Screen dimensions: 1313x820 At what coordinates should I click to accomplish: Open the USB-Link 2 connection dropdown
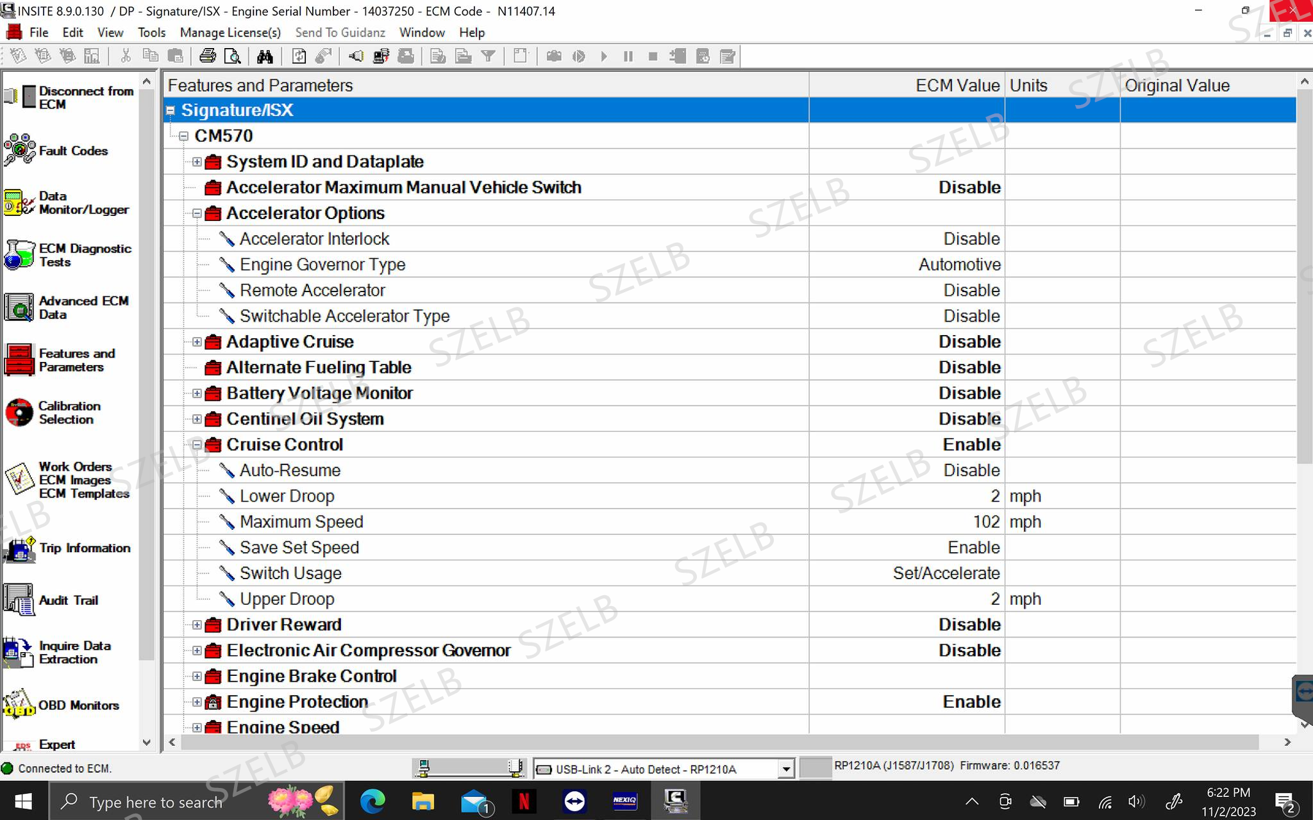(786, 769)
